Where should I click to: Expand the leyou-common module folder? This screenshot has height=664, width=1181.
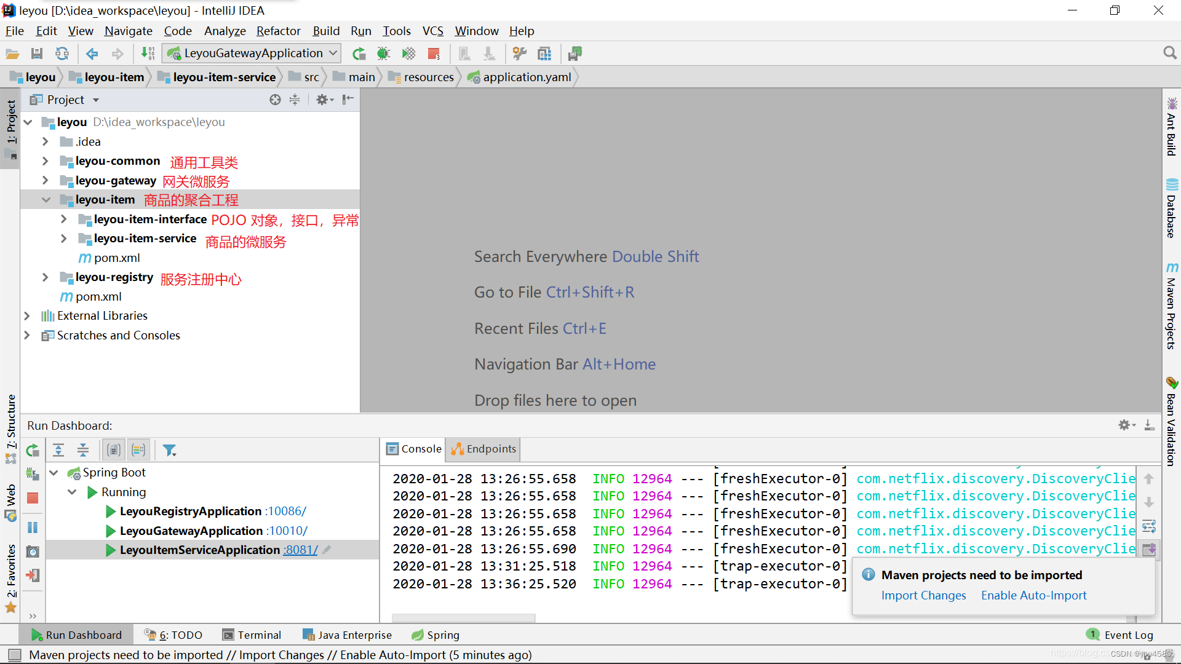(x=45, y=161)
